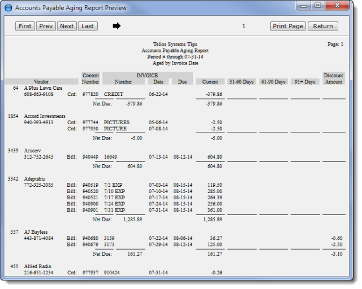
Task: Select the Adaptabiz vendor name
Action: [x=36, y=178]
